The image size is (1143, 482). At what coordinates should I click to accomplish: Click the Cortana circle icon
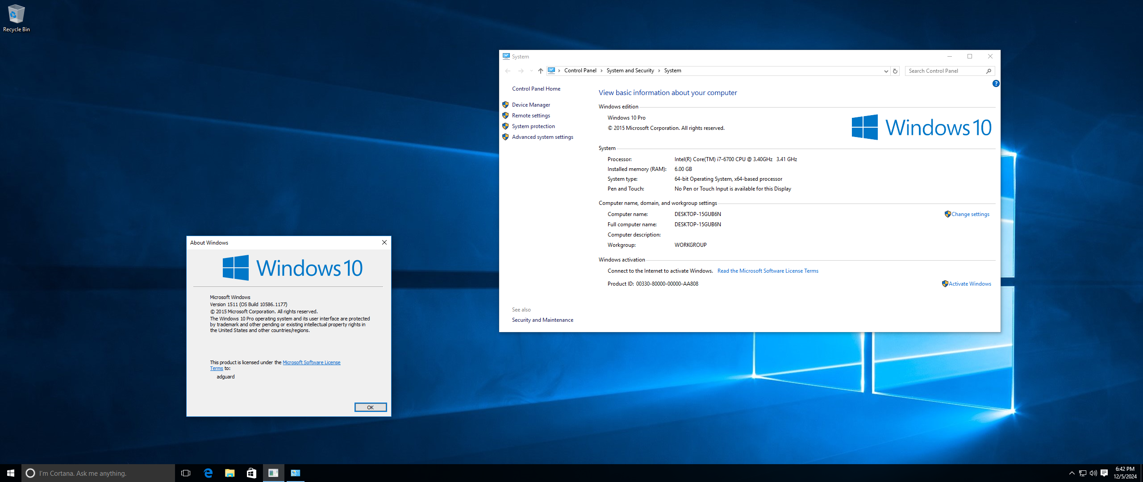coord(30,473)
